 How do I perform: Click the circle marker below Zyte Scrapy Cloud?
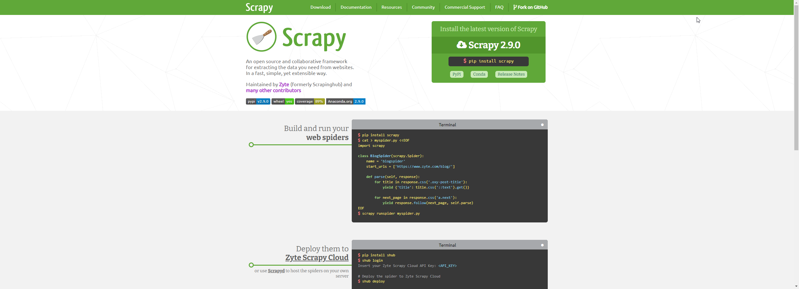coord(251,265)
